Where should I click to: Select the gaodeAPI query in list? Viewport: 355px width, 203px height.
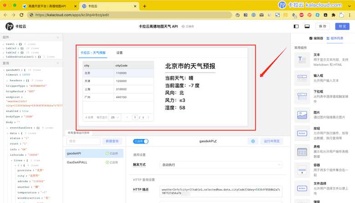point(94,153)
